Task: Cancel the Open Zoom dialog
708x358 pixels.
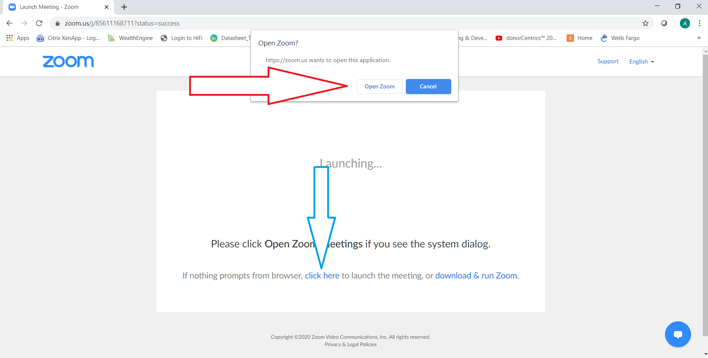Action: point(428,87)
